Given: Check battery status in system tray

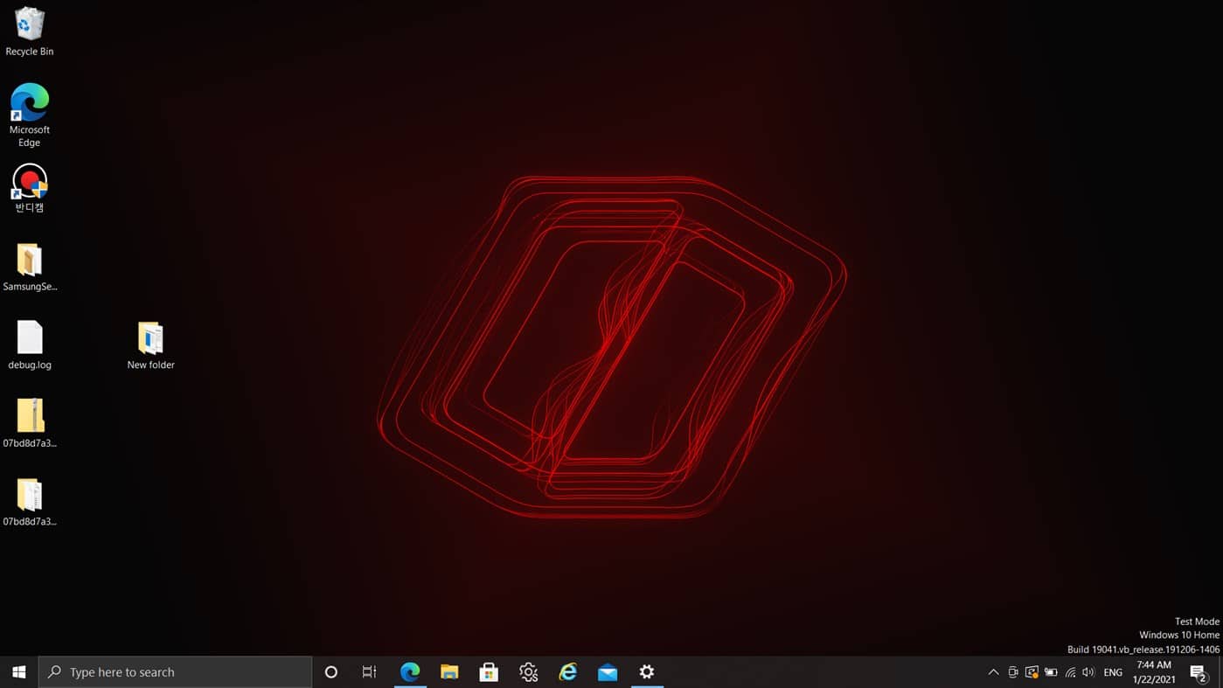Looking at the screenshot, I should [1051, 672].
